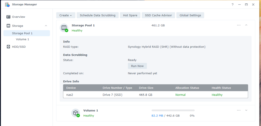This screenshot has width=261, height=126.
Task: Select Storage Pool 1 in sidebar
Action: pyautogui.click(x=22, y=33)
